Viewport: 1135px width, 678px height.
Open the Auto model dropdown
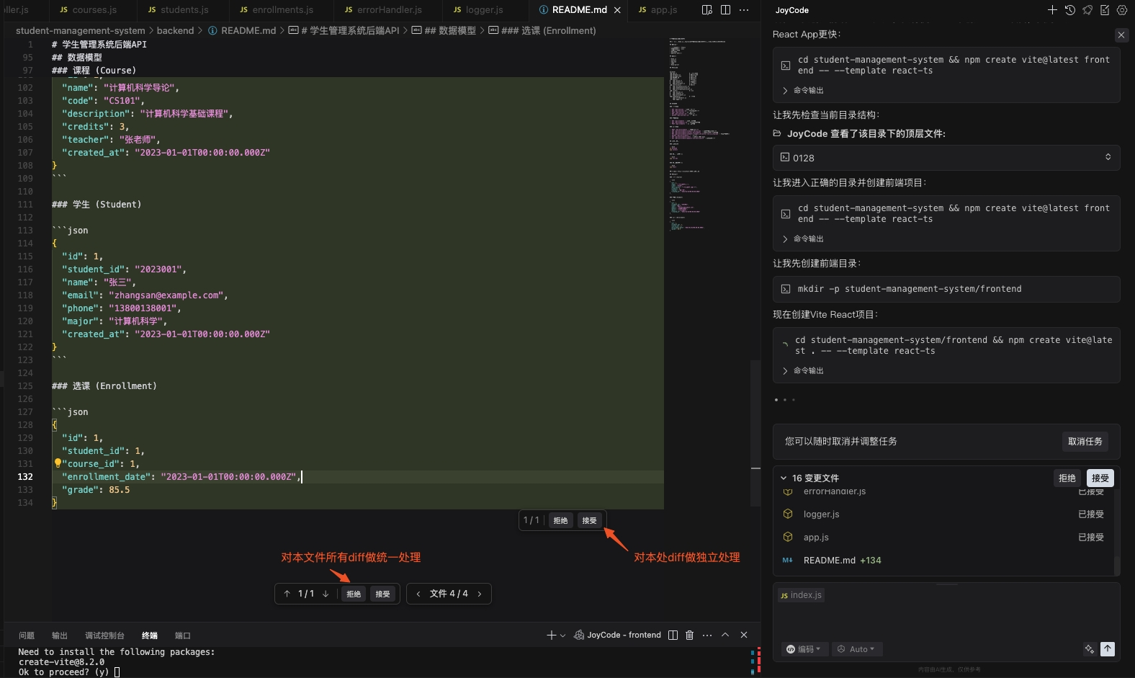pyautogui.click(x=857, y=649)
